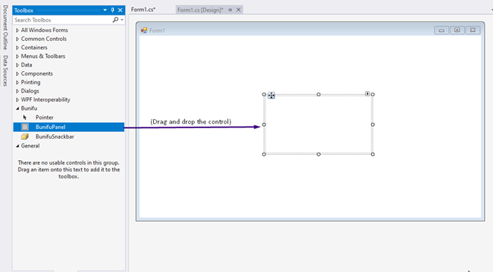Expand the Printing group

(18, 82)
